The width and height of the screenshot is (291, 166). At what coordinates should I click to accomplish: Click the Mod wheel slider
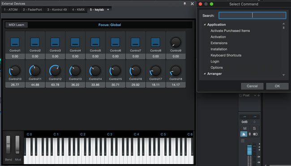[x=17, y=145]
